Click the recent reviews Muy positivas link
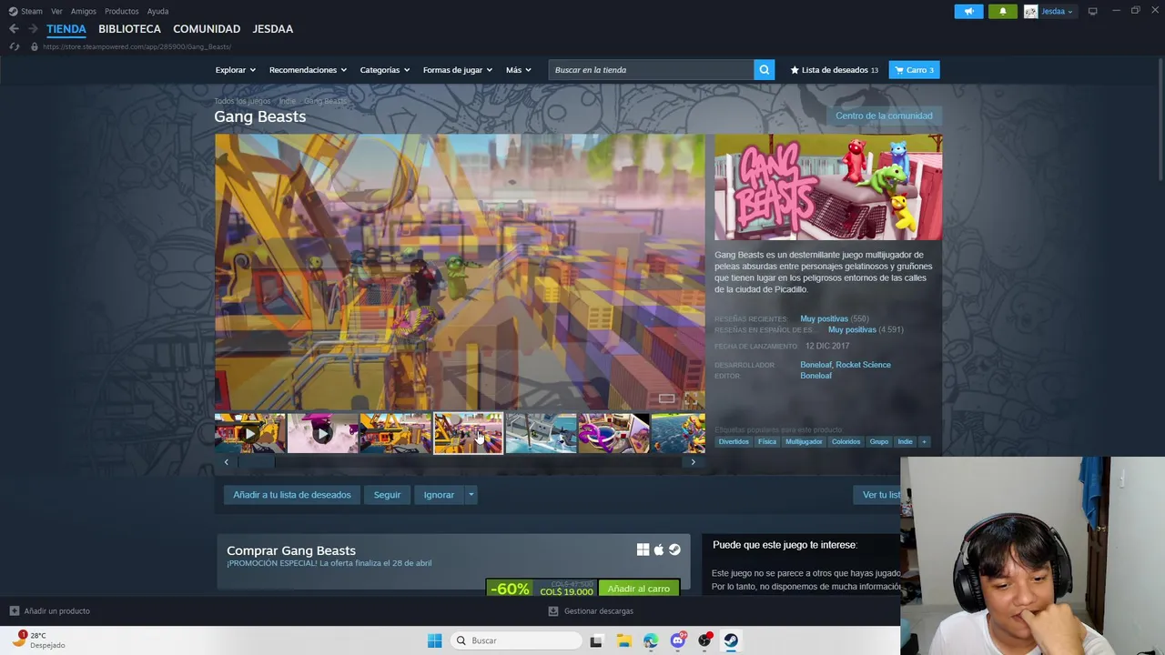Viewport: 1165px width, 655px height. tap(824, 318)
